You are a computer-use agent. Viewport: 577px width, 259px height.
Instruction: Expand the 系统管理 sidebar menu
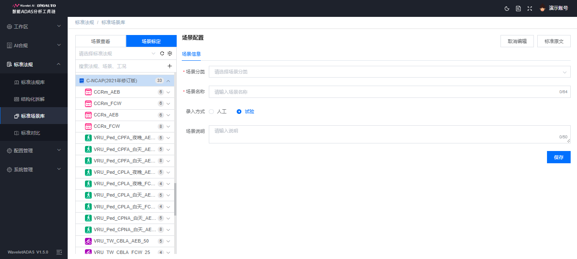click(59, 169)
